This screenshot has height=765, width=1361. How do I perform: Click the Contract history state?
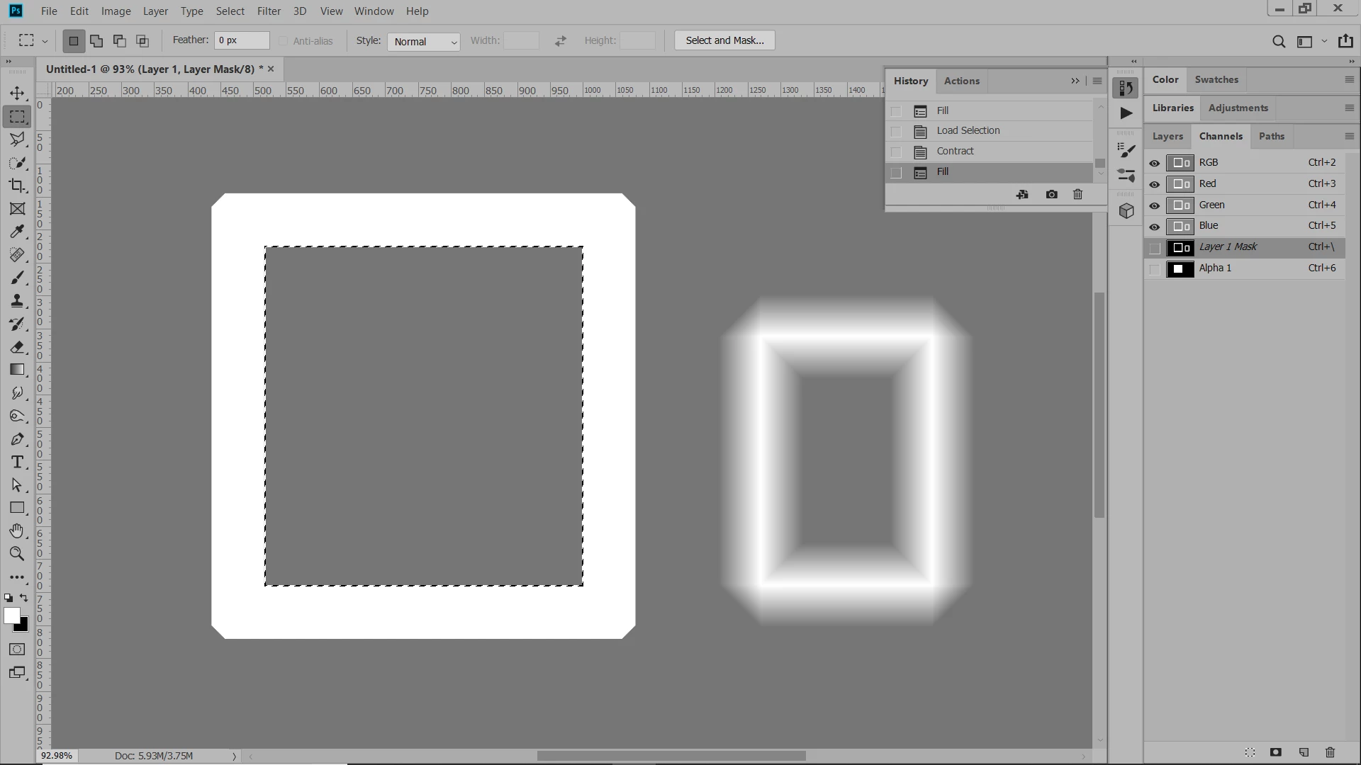coord(955,151)
